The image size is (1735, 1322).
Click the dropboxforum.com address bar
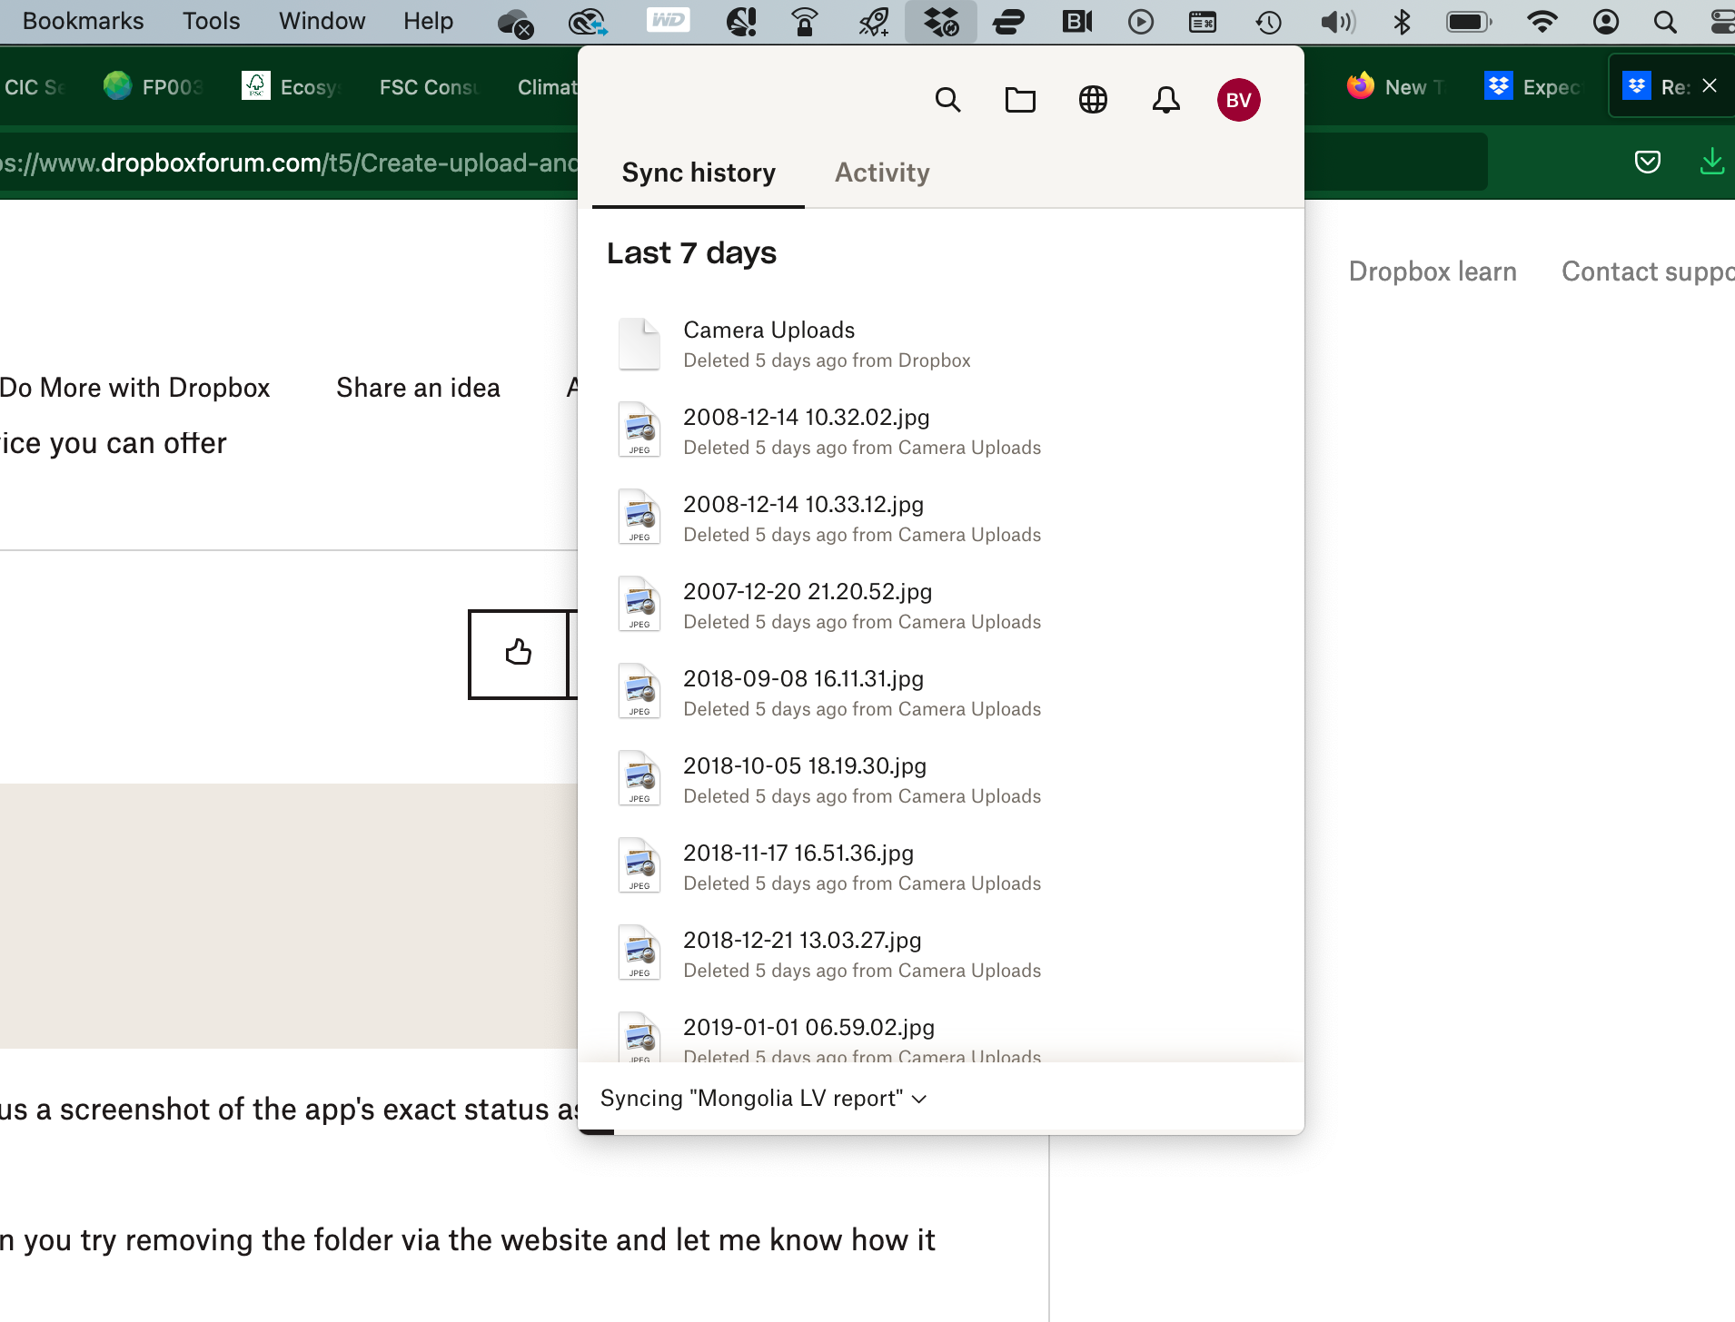pyautogui.click(x=289, y=163)
